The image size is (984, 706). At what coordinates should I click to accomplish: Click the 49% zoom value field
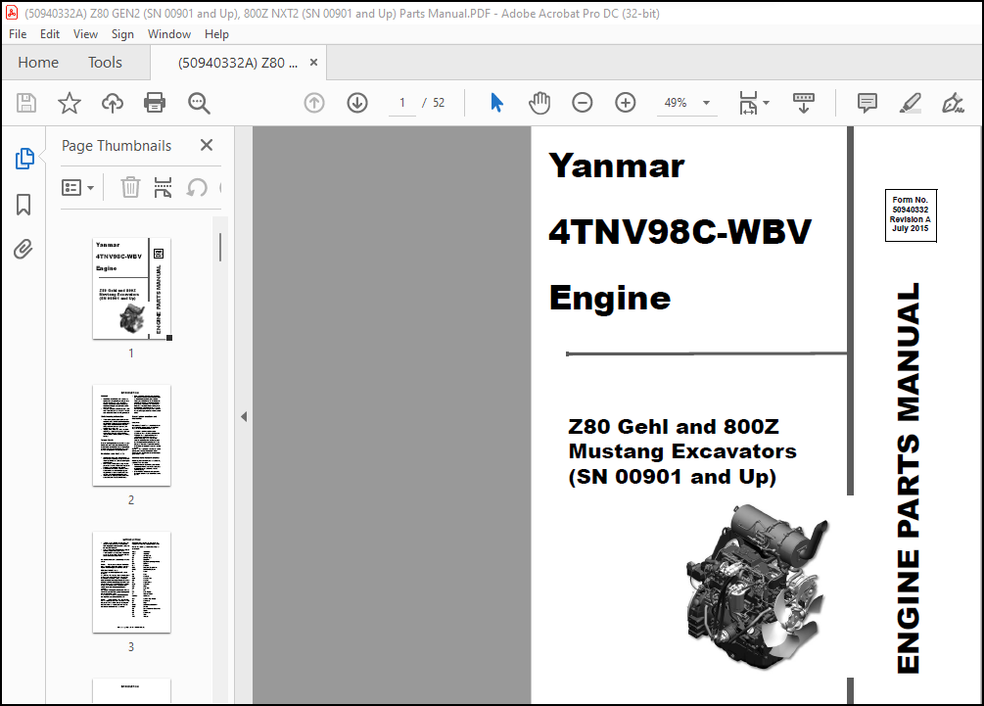tap(676, 102)
